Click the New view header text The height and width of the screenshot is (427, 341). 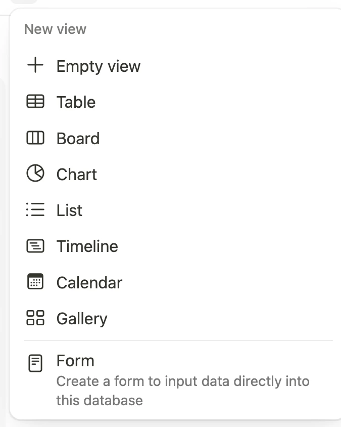tap(55, 29)
